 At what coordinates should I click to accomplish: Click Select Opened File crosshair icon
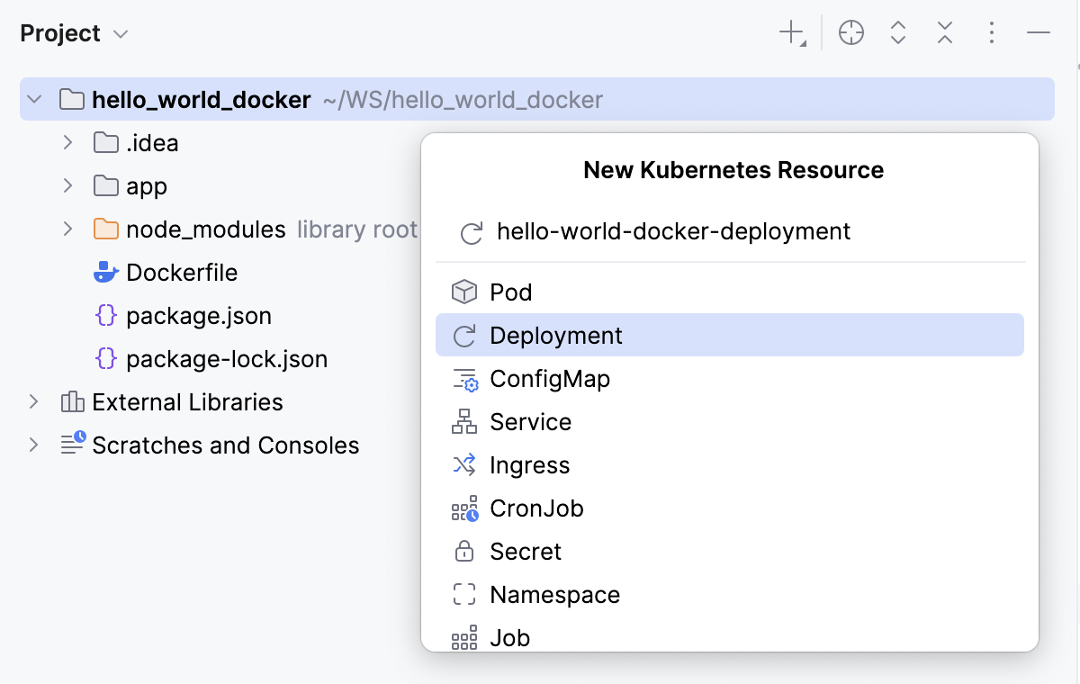[x=850, y=33]
